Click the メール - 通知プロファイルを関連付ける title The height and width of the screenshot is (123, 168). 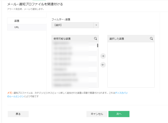click(35, 4)
